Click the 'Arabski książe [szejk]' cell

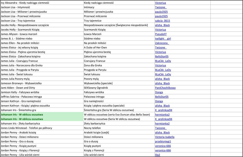pyautogui.click(x=119, y=133)
